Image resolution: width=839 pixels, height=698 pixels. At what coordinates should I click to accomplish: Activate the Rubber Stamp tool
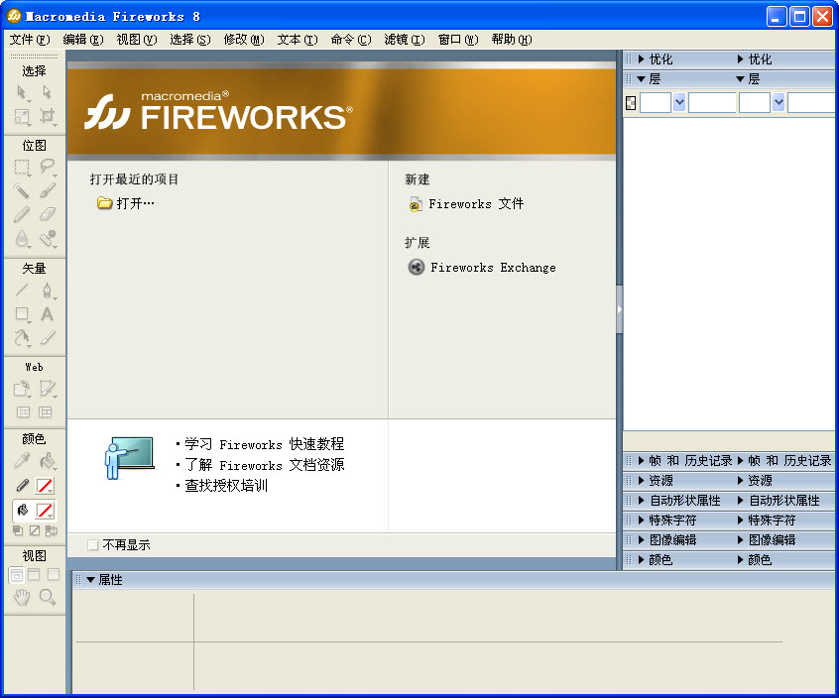click(48, 237)
